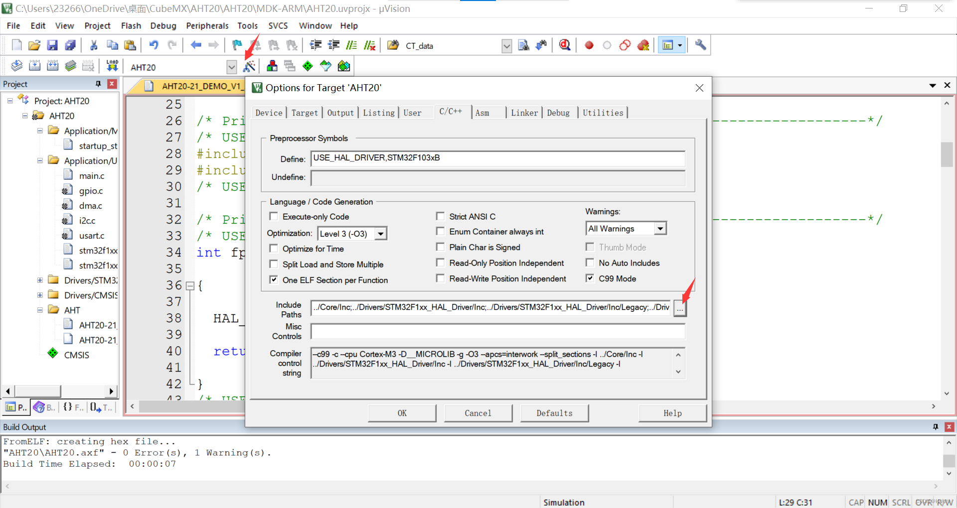Image resolution: width=957 pixels, height=508 pixels.
Task: Open Peripherals menu
Action: [x=207, y=25]
